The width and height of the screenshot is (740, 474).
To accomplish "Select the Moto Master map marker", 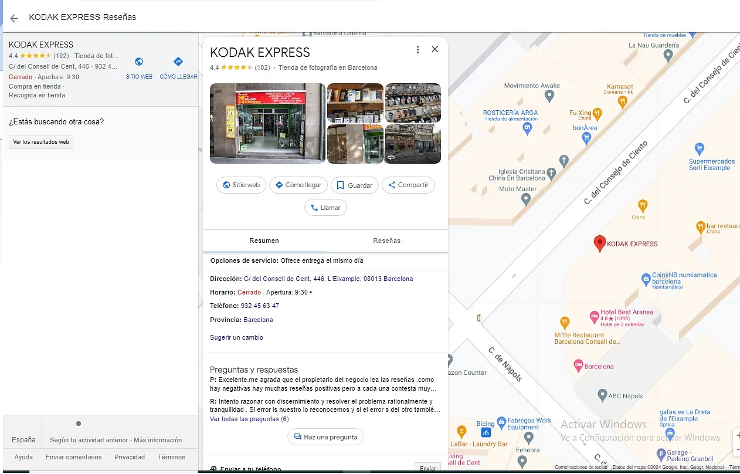I will (x=526, y=199).
